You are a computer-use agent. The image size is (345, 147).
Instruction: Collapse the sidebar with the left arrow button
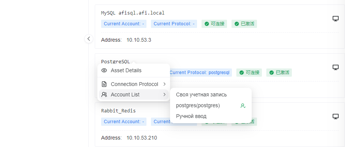(x=89, y=39)
